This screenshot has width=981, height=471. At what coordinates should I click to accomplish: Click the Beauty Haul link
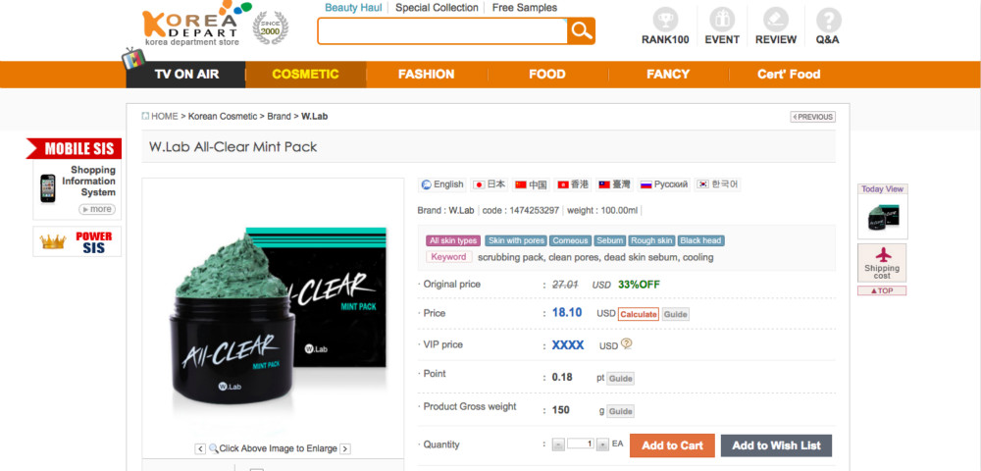click(x=353, y=8)
